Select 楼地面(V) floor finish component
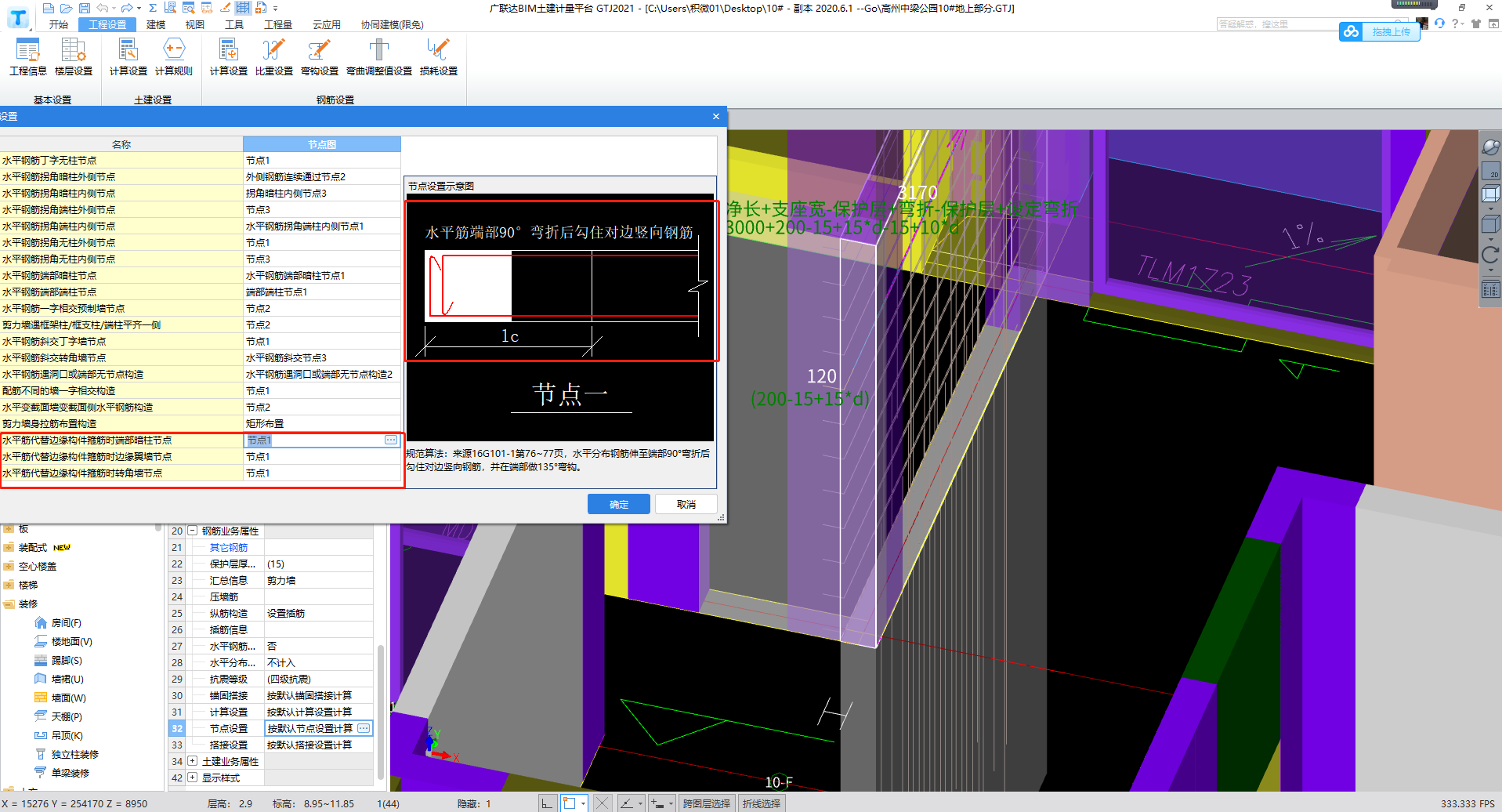 pyautogui.click(x=63, y=642)
